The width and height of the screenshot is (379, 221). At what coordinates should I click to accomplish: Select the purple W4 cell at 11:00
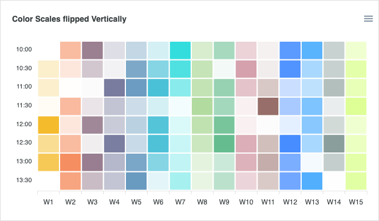pyautogui.click(x=115, y=88)
